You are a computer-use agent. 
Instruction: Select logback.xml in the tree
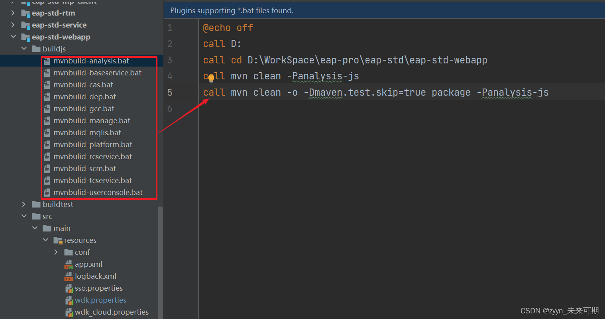[96, 276]
